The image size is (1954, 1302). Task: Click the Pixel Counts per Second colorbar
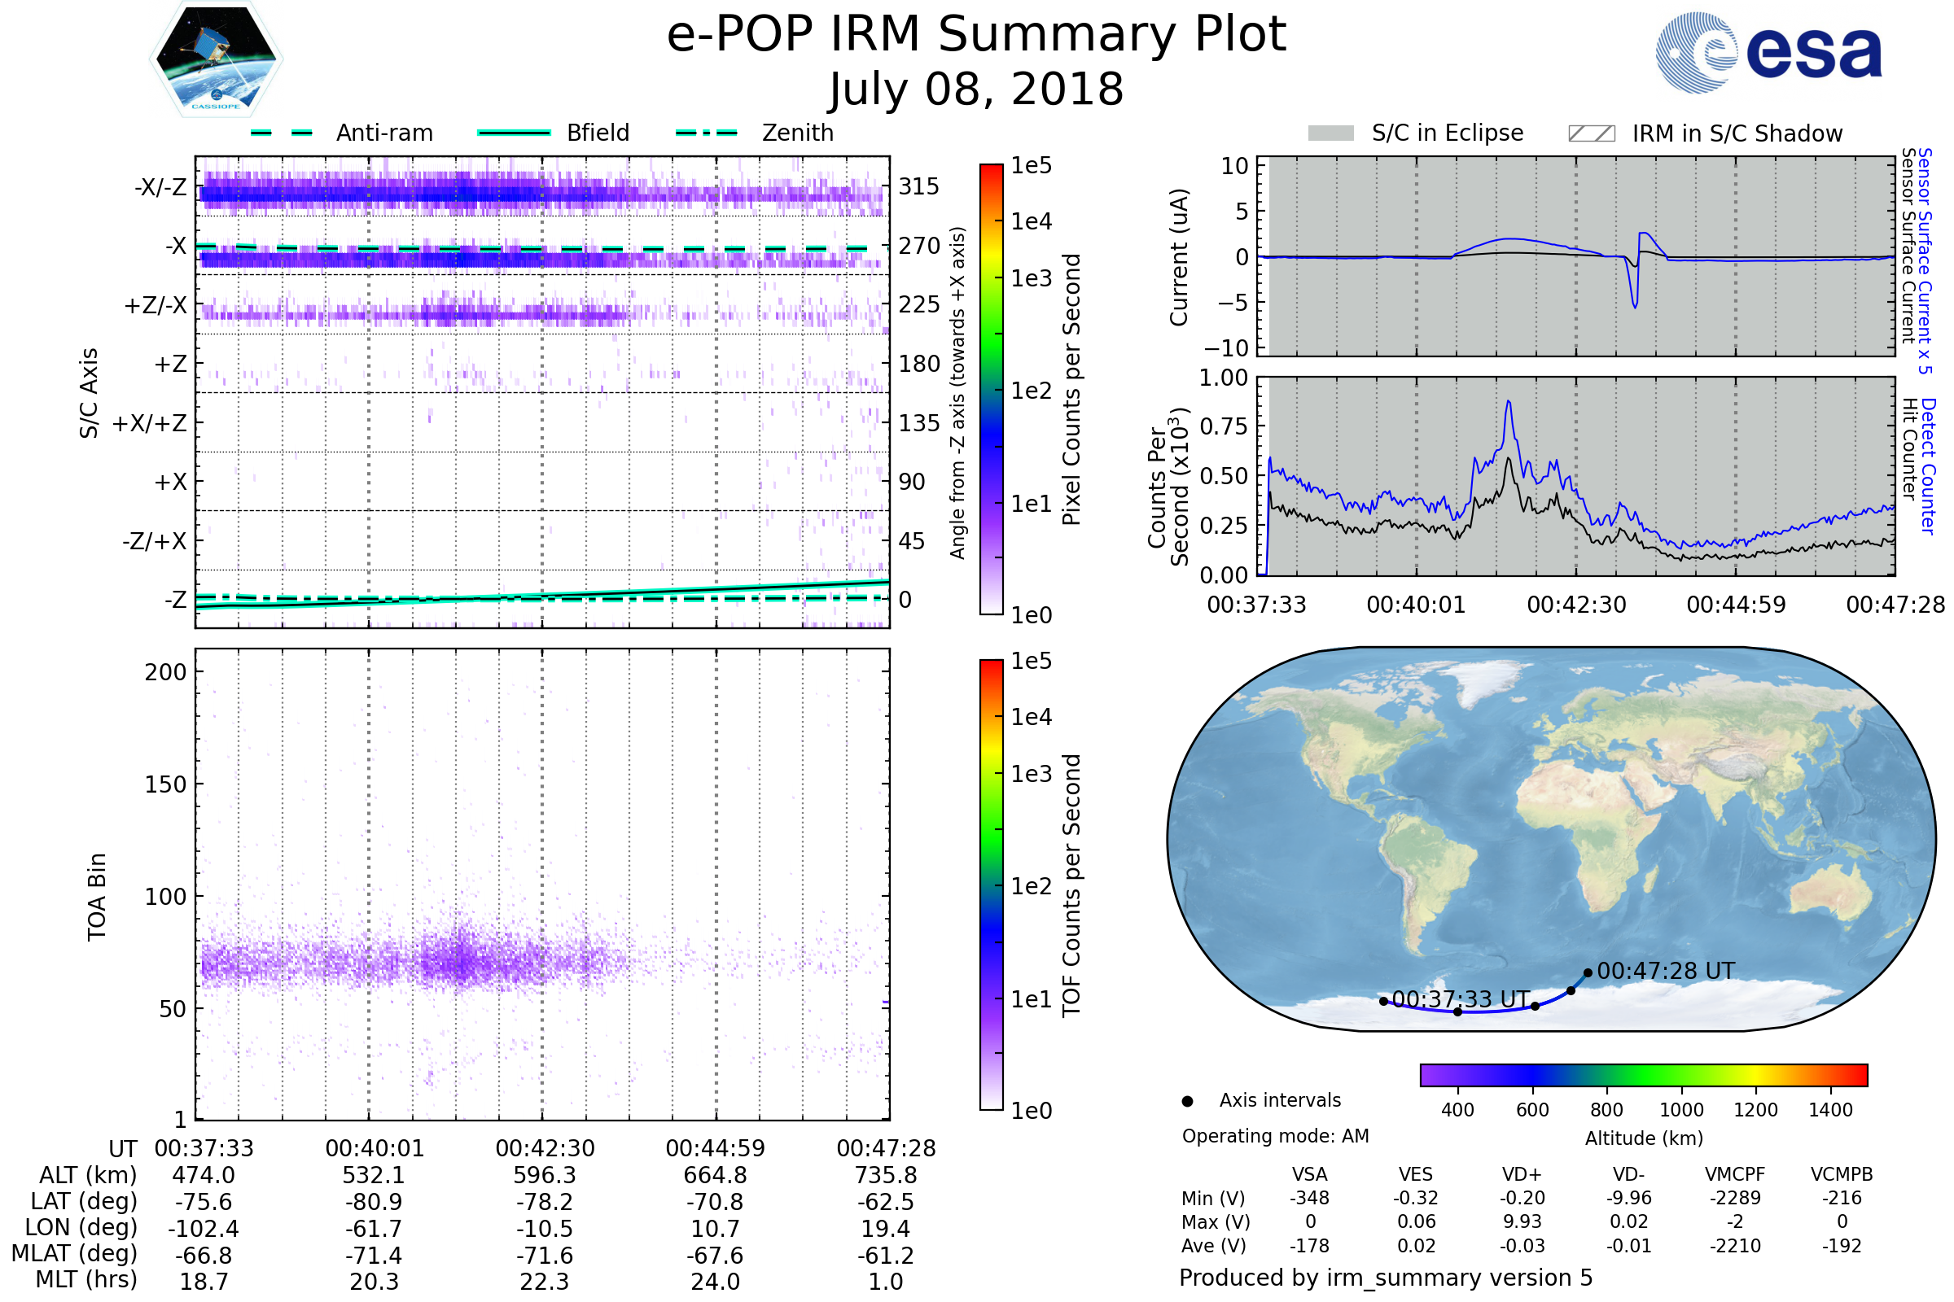(x=991, y=389)
